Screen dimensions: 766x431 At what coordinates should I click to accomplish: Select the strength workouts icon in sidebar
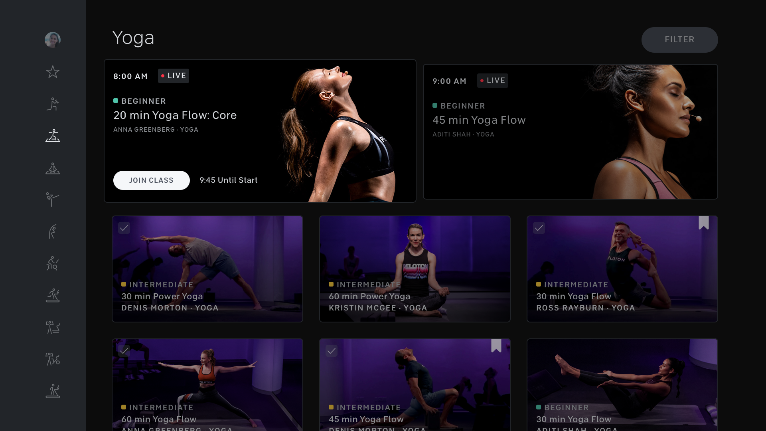tap(52, 104)
